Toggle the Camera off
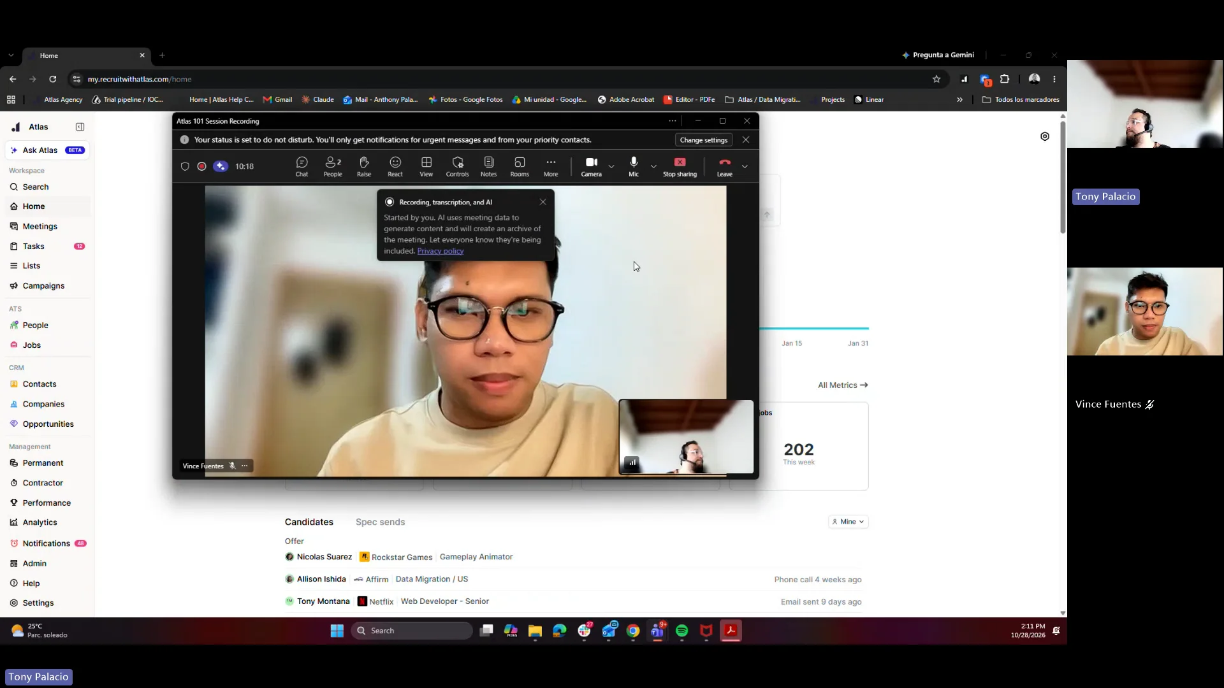Screen dimensions: 1224x688 (591, 166)
